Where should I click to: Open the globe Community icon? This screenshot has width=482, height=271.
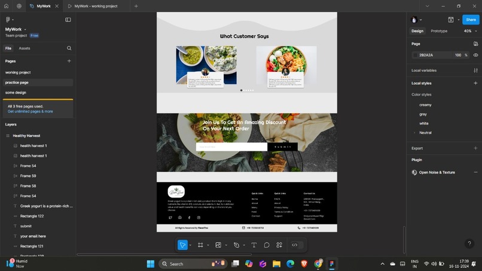point(19,6)
